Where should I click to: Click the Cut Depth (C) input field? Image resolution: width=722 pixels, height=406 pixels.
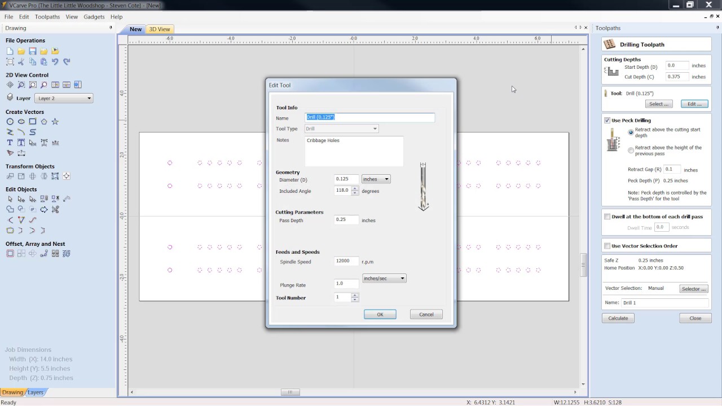(677, 77)
